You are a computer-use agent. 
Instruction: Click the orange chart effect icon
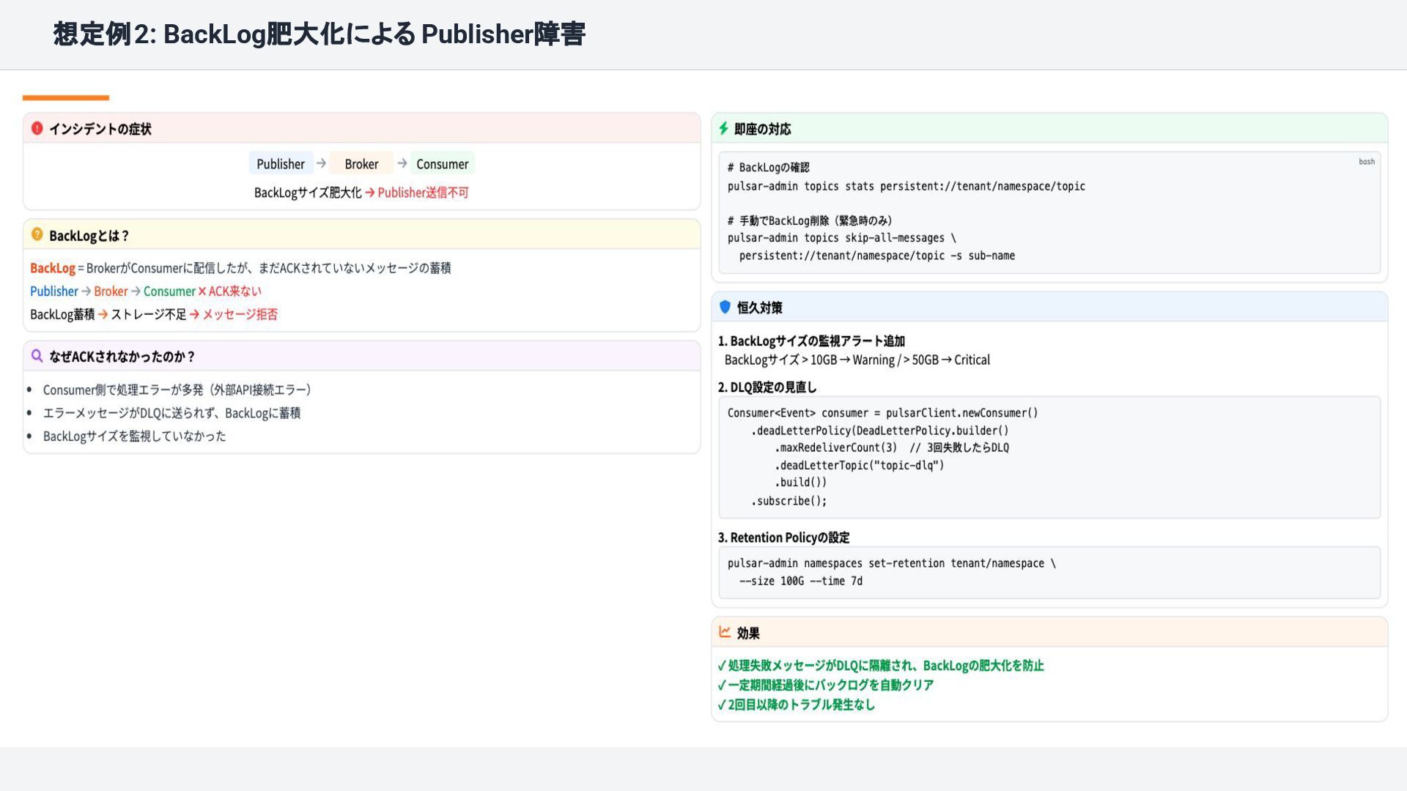coord(725,632)
